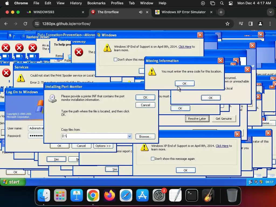276x207 pixels.
Task: Go back to the previous page
Action: tap(6, 24)
